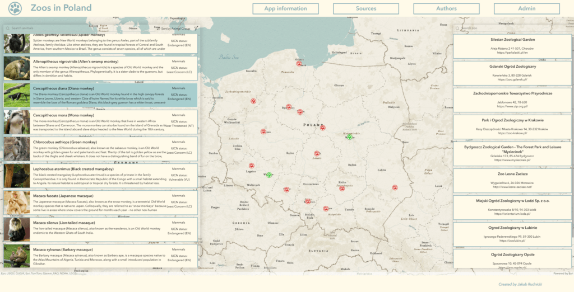Select the Cercopithecus diana title

tap(64, 88)
